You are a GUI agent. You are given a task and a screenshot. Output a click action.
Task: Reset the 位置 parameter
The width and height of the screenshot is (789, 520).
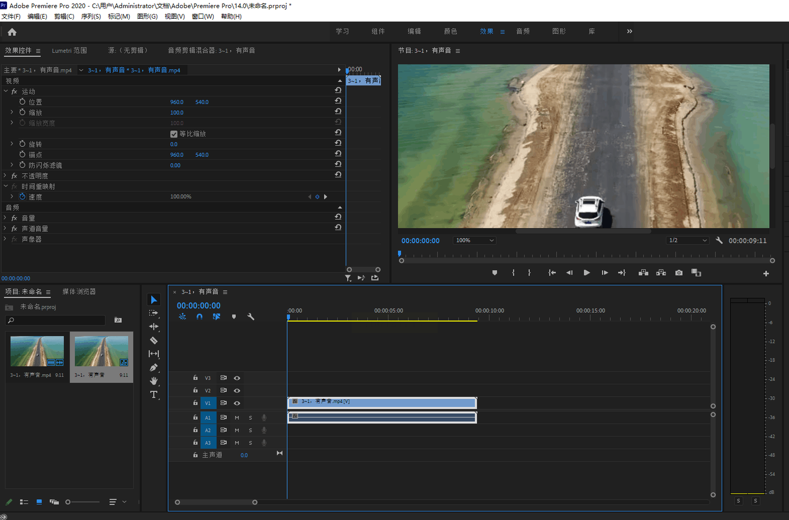(338, 101)
